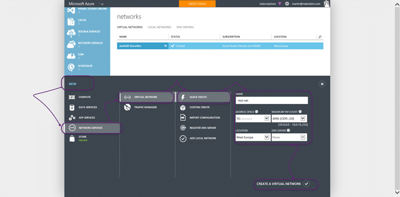Open Compute in the New menu
Image resolution: width=400 pixels, height=197 pixels.
click(x=79, y=97)
